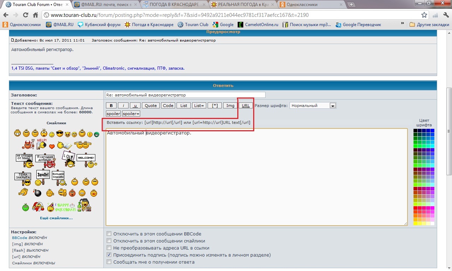Screen dimensions: 452x271
Task: Click the Quote BBCode button
Action: click(151, 106)
